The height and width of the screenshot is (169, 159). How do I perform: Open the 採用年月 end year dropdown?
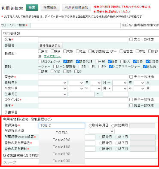point(120,83)
